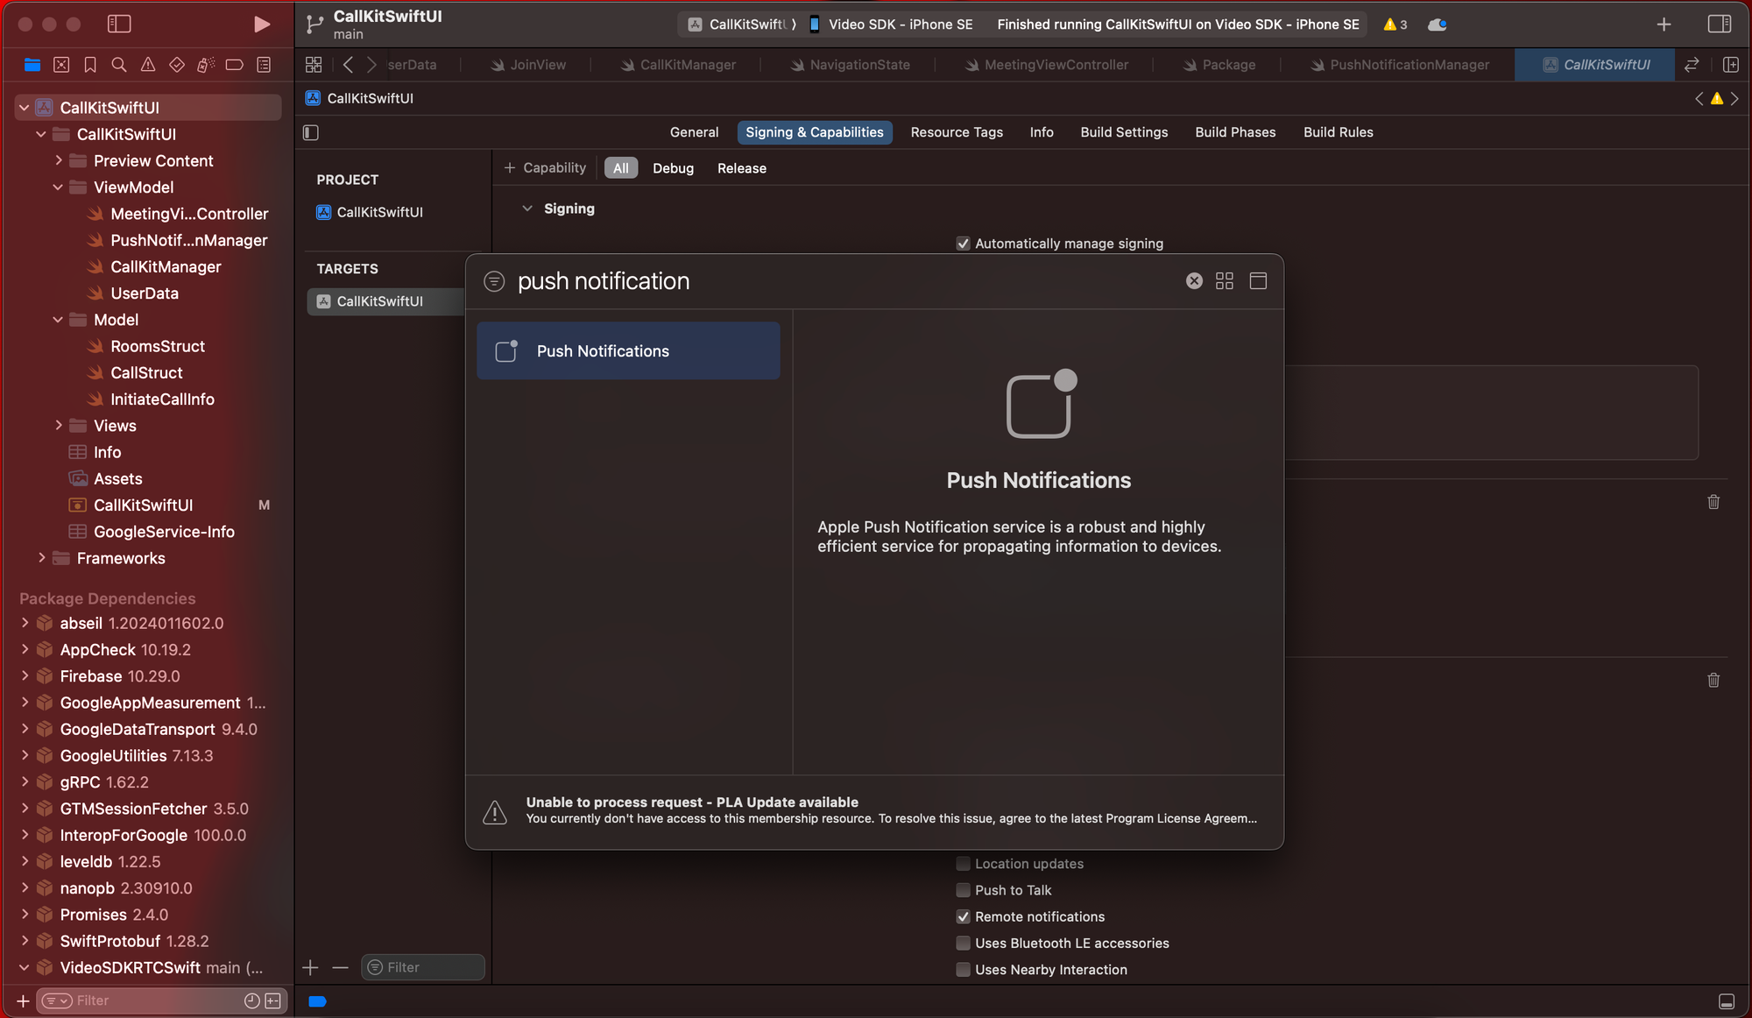Open the Build Phases tab
The image size is (1752, 1018).
[1235, 132]
